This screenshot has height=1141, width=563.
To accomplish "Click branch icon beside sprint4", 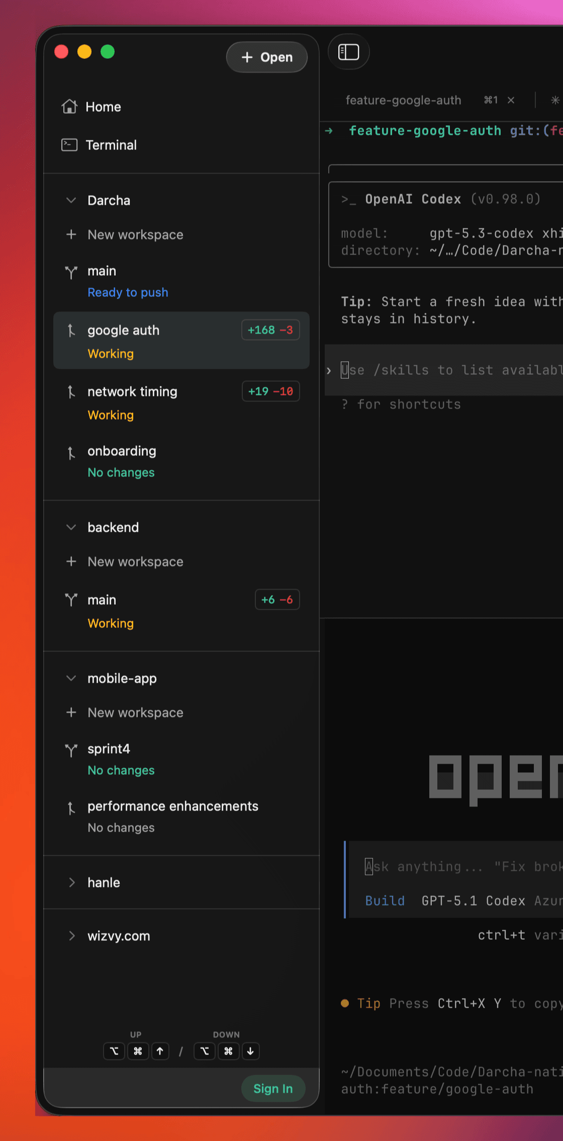I will (x=71, y=750).
